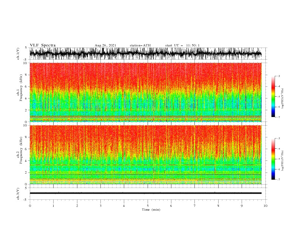Click the ch.1 spectrogram panel
This screenshot has width=299, height=231.
(x=145, y=92)
